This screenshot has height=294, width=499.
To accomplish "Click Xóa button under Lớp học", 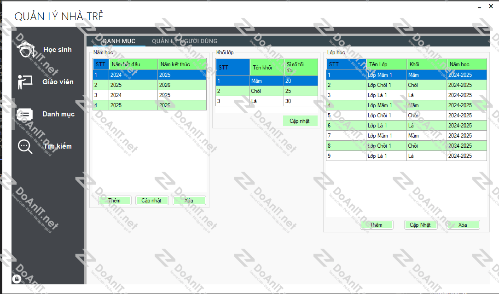I will click(463, 225).
